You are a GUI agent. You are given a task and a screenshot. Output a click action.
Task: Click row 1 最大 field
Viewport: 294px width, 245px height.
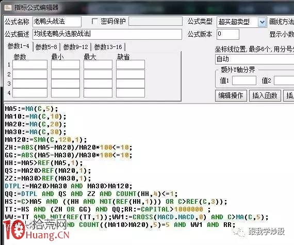(x=98, y=64)
